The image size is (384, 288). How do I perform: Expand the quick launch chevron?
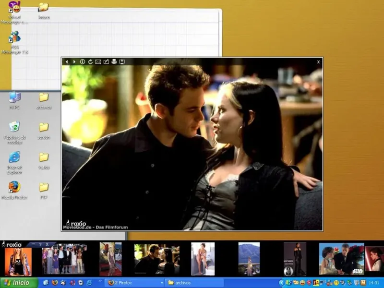point(101,282)
